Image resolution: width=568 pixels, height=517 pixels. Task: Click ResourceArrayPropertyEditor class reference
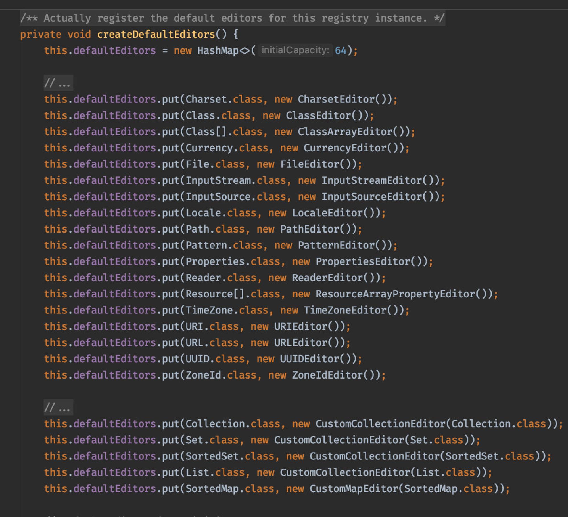[395, 294]
